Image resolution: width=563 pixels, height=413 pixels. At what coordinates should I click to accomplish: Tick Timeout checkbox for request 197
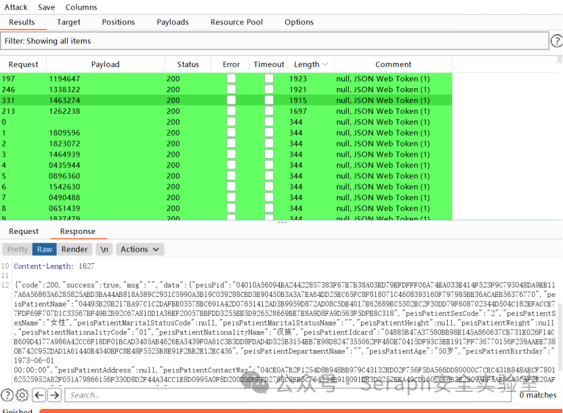pos(269,79)
